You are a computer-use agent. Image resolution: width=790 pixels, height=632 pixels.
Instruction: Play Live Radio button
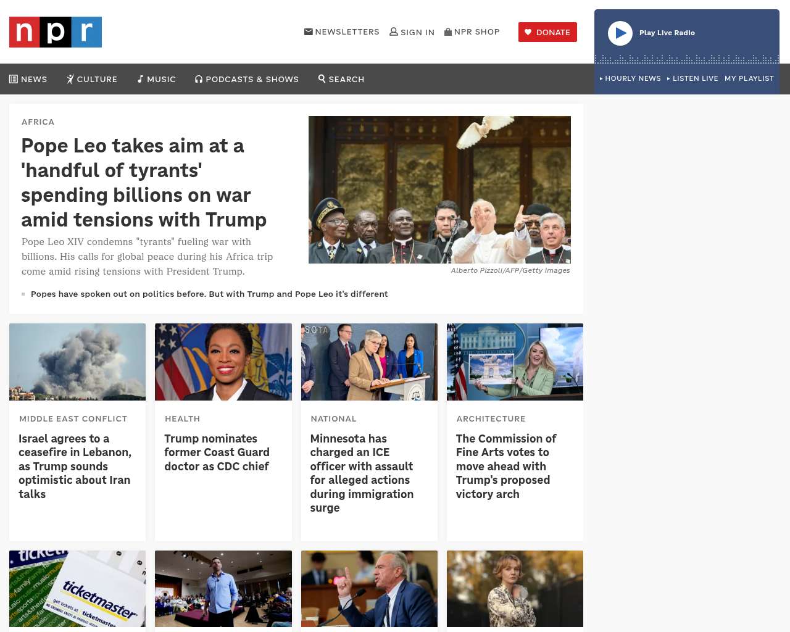click(620, 33)
